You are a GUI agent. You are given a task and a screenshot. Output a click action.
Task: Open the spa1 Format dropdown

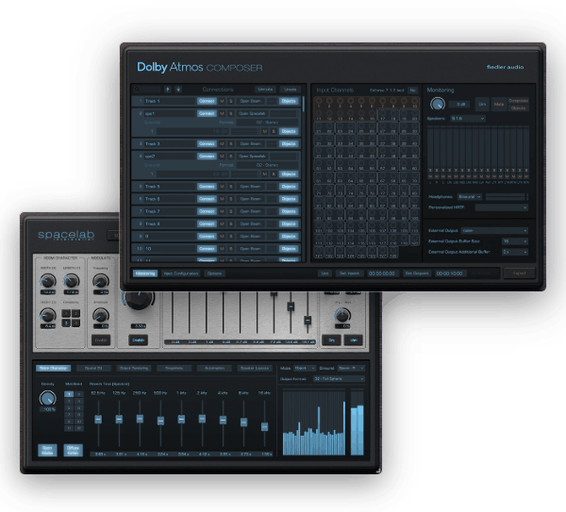pyautogui.click(x=268, y=123)
